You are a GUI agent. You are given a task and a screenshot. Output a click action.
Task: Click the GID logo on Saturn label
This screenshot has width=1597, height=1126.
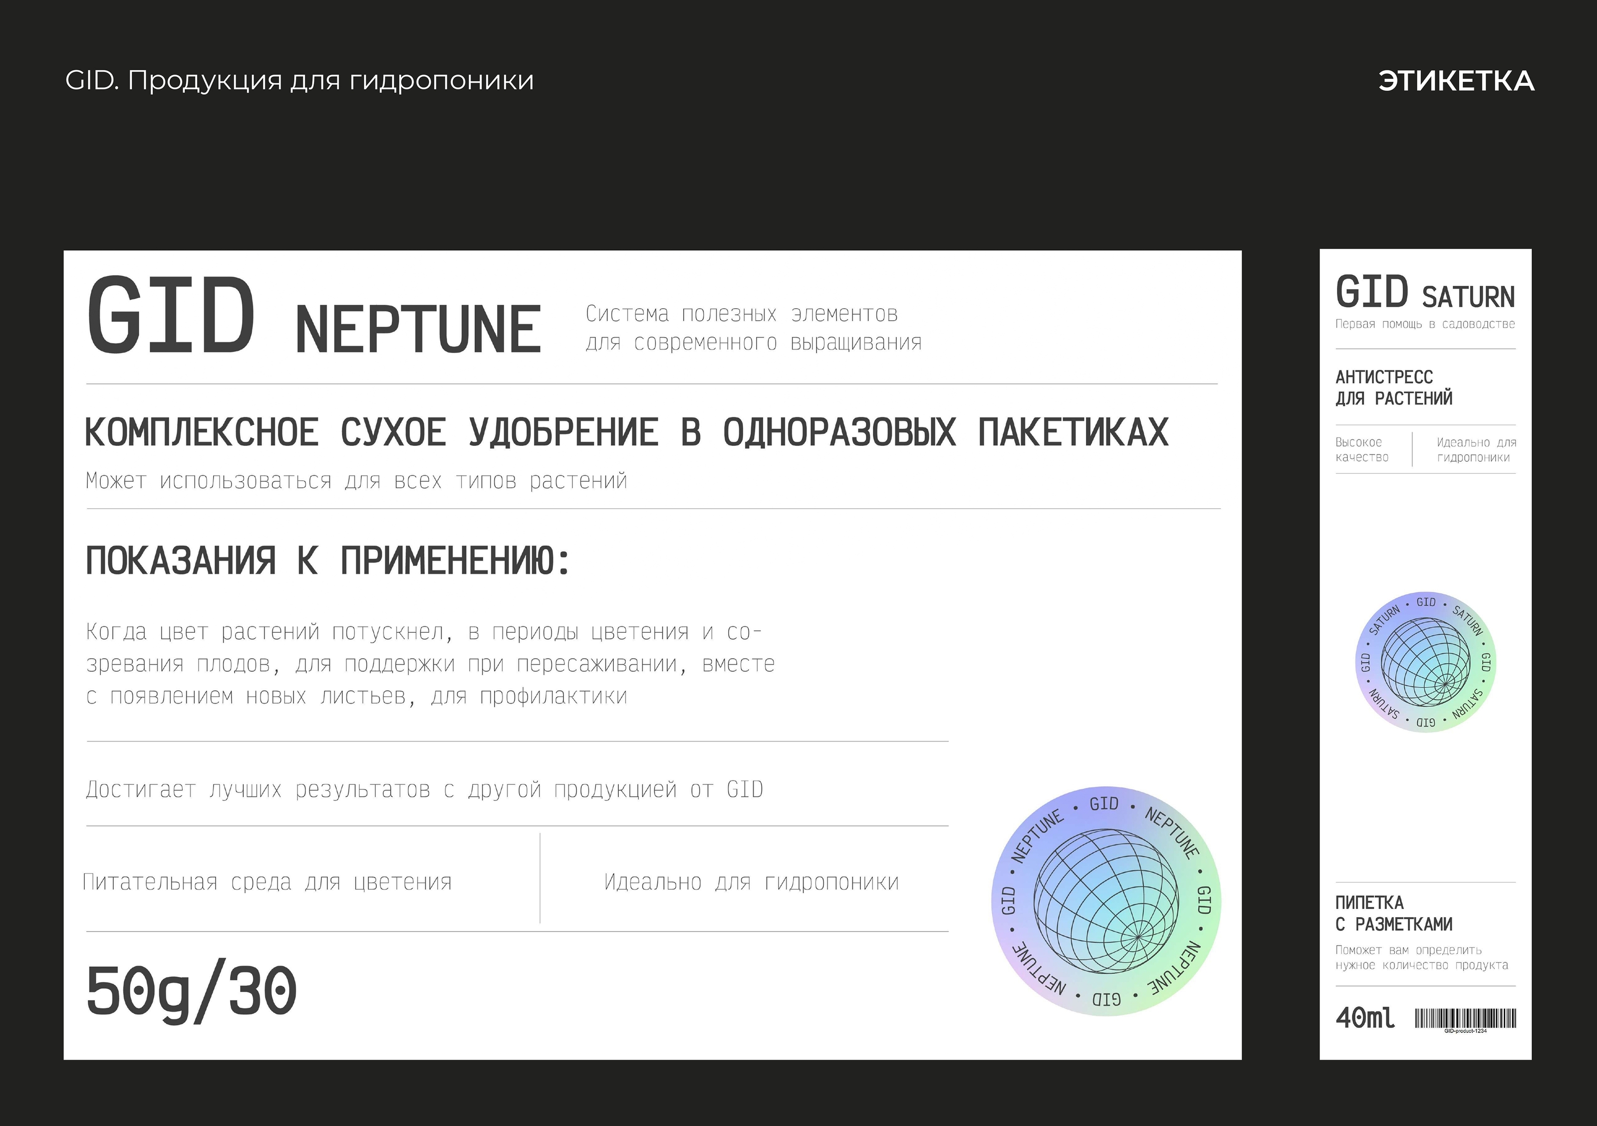click(1371, 292)
